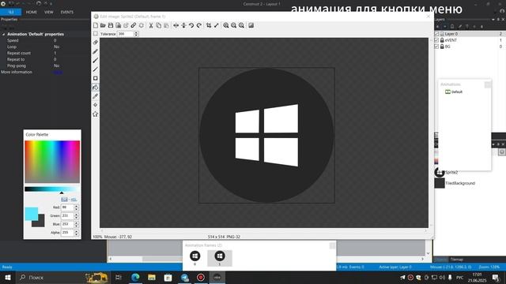Click the Copy icon next to Cut

coord(158,25)
